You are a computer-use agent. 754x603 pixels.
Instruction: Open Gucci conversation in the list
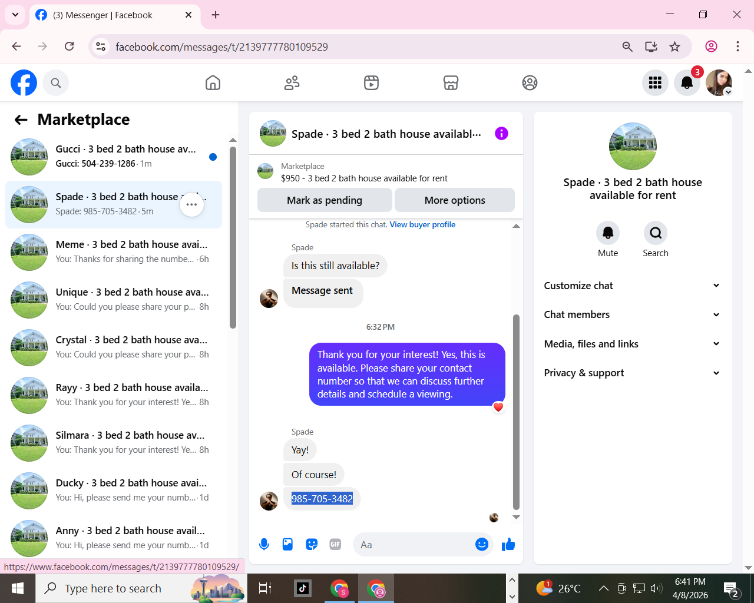[x=114, y=157]
